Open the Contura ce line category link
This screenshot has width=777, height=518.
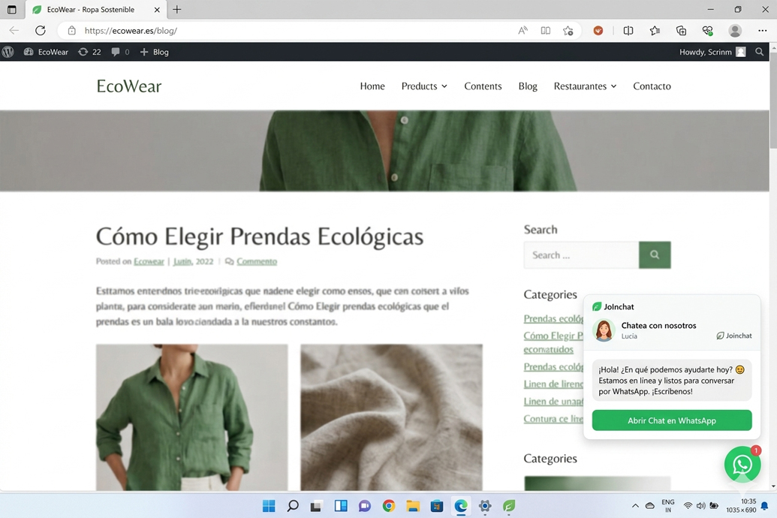tap(553, 419)
